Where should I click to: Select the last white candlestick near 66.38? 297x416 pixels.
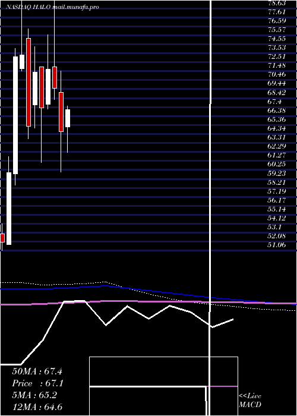[x=68, y=118]
